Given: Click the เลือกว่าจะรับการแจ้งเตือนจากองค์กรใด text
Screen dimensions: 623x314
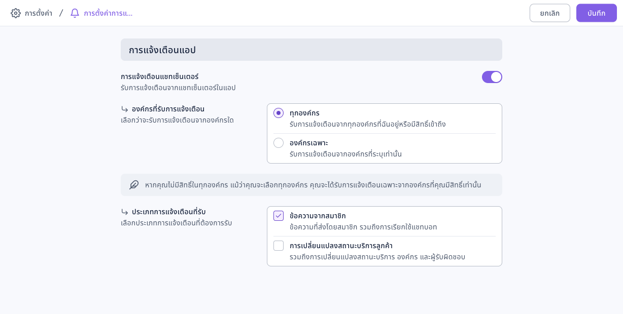Looking at the screenshot, I should [x=177, y=120].
